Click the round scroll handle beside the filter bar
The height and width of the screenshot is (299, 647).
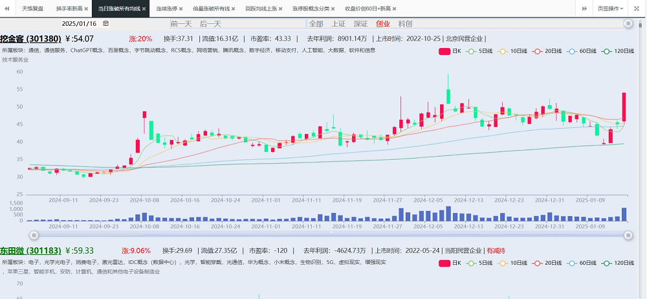(x=628, y=23)
